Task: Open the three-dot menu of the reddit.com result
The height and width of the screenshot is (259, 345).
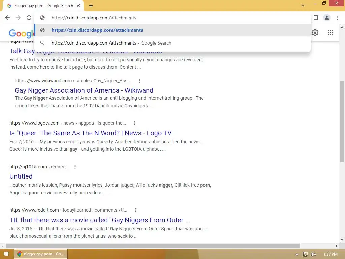Action: click(136, 210)
